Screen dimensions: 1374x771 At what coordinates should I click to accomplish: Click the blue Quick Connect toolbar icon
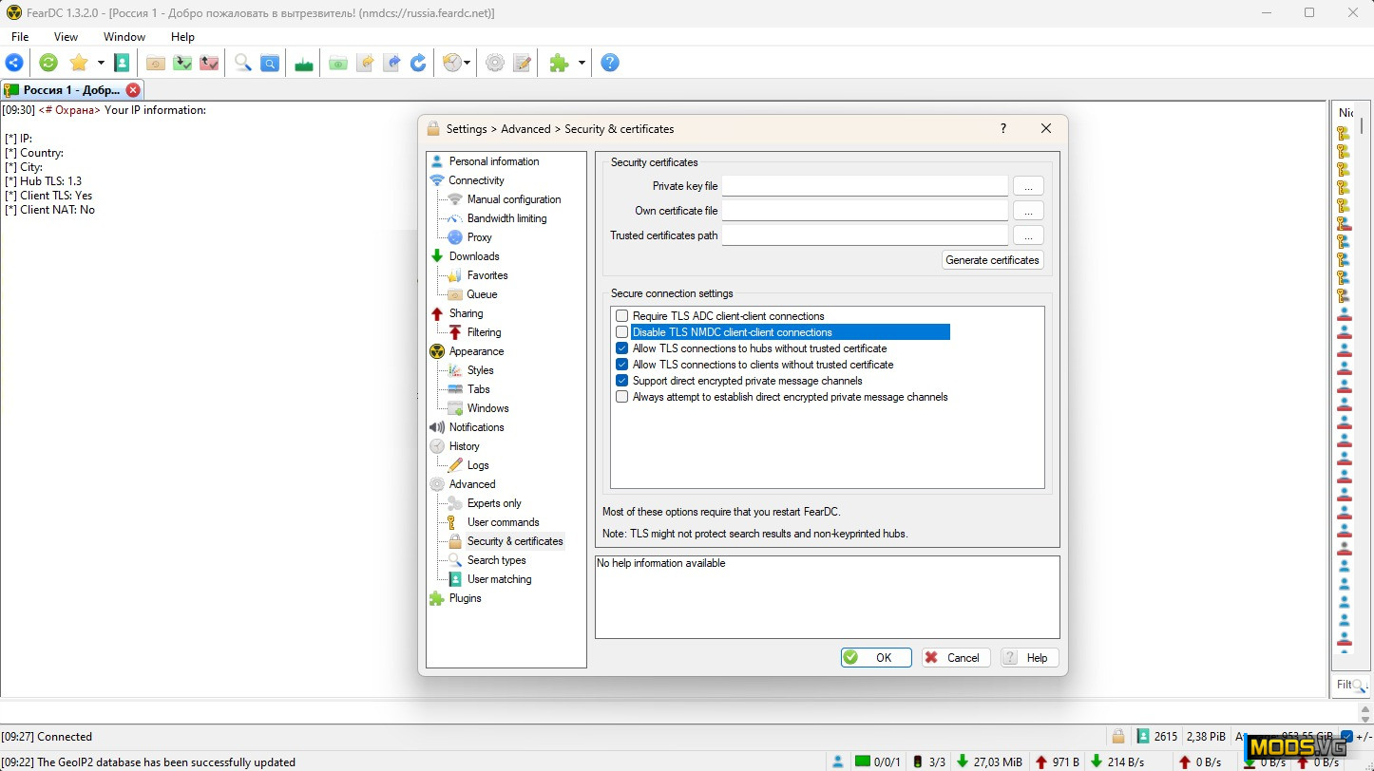tap(14, 63)
